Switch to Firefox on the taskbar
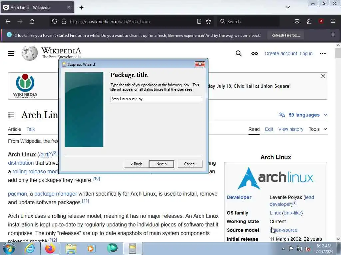341x255 pixels. (50, 248)
